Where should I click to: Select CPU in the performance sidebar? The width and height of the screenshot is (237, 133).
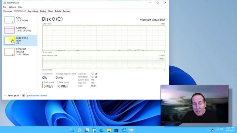[20, 20]
